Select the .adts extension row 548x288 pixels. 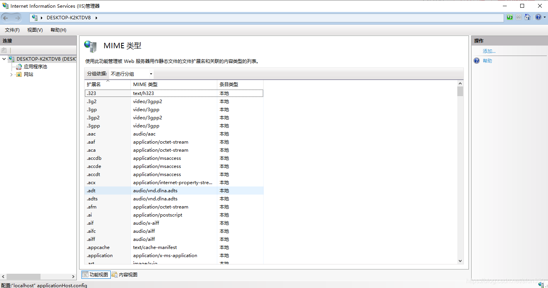point(174,199)
